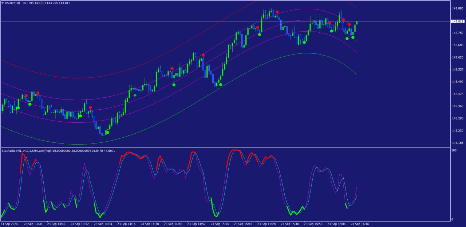Click the red signal dot near 13:52

90,108
